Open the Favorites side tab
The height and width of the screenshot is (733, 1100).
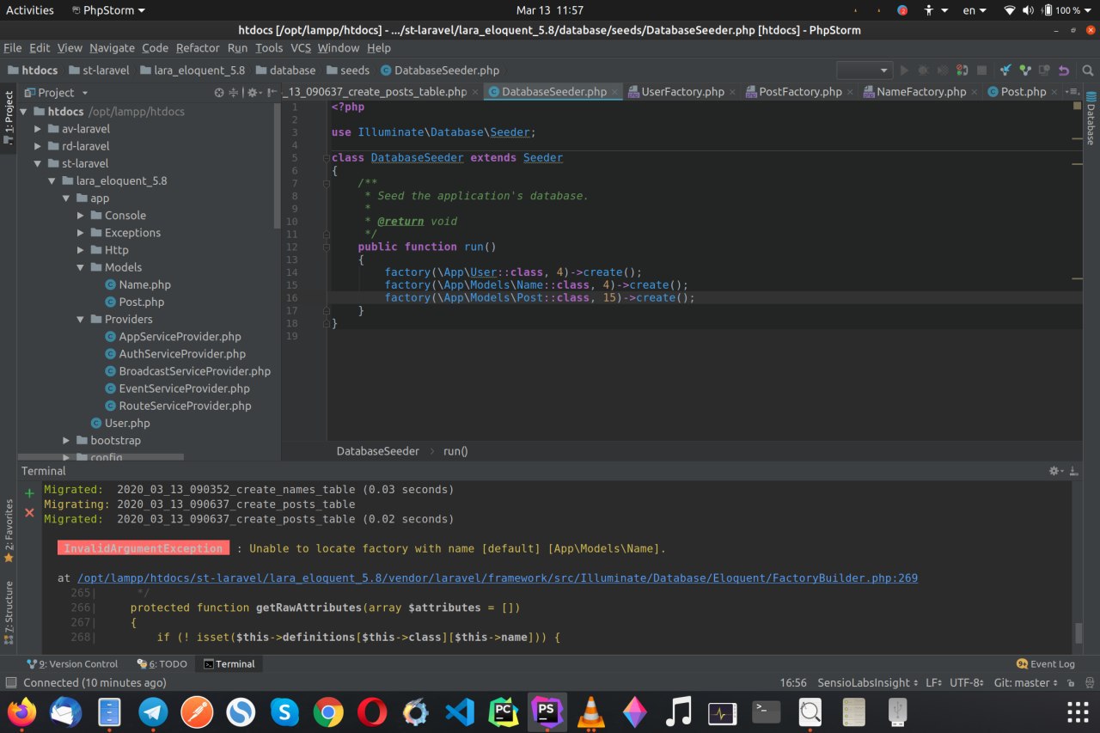click(x=9, y=531)
